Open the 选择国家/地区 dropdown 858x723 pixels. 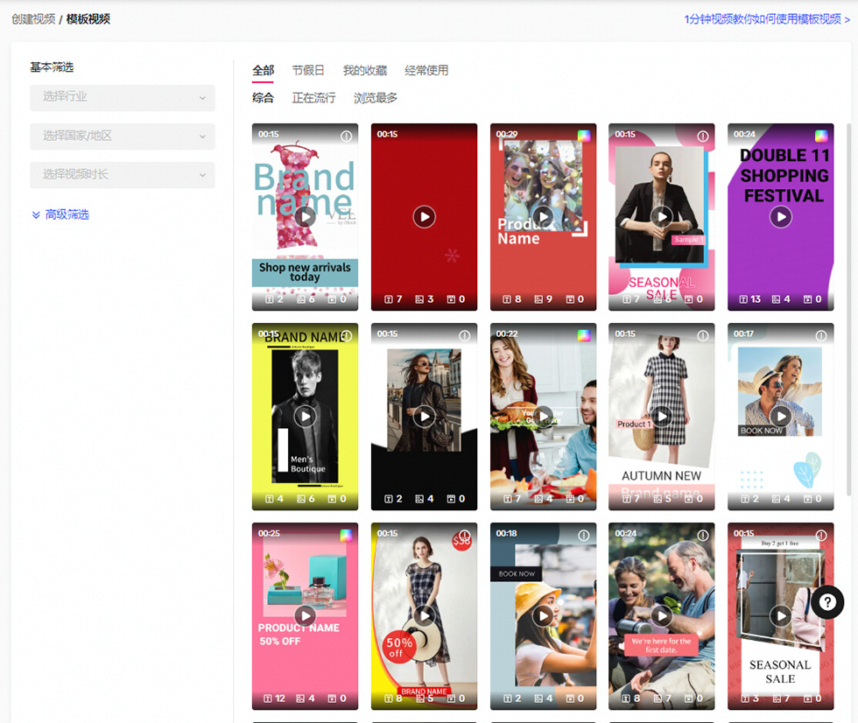coord(123,136)
